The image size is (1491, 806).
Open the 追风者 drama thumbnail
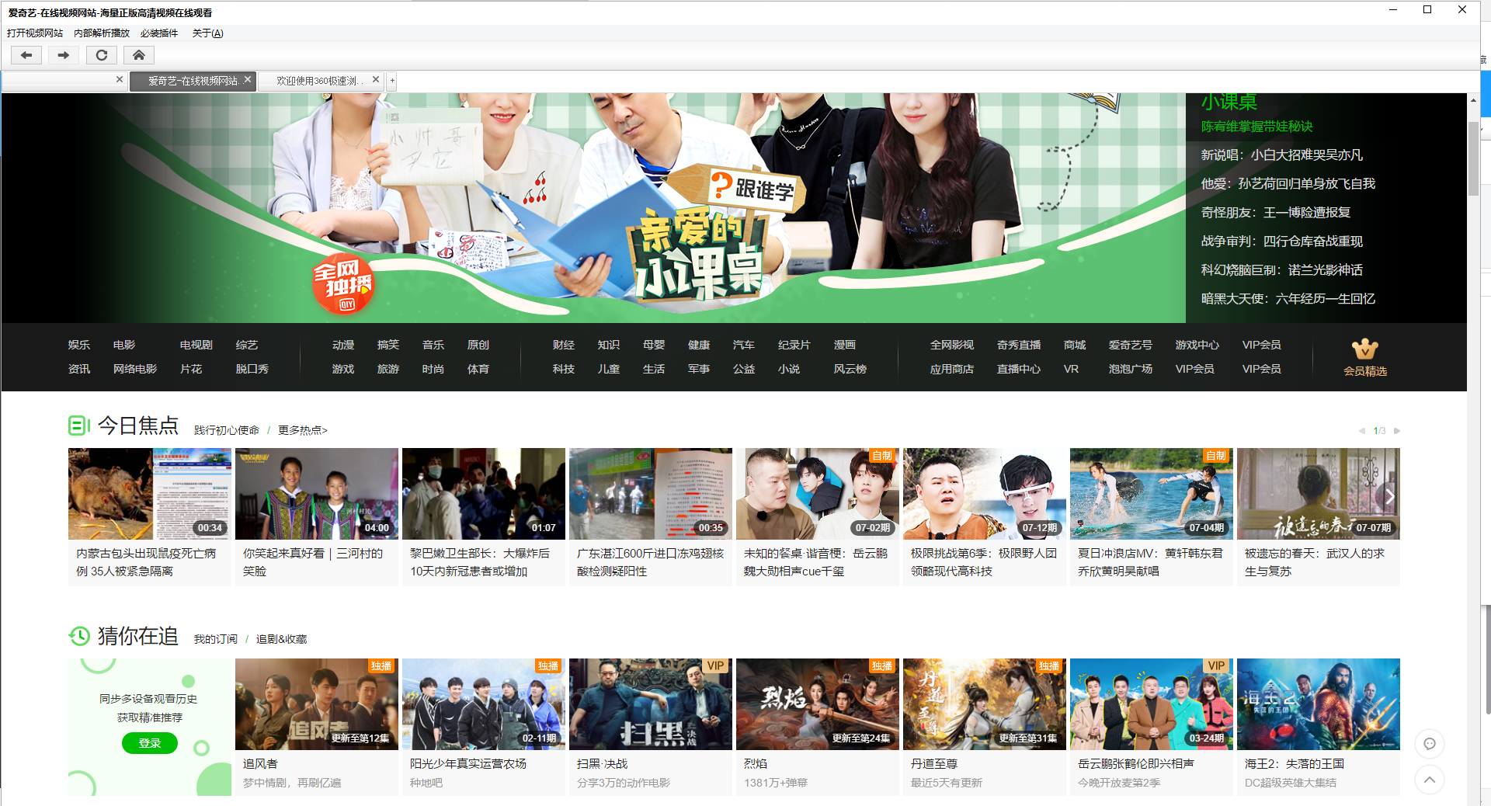(x=316, y=704)
